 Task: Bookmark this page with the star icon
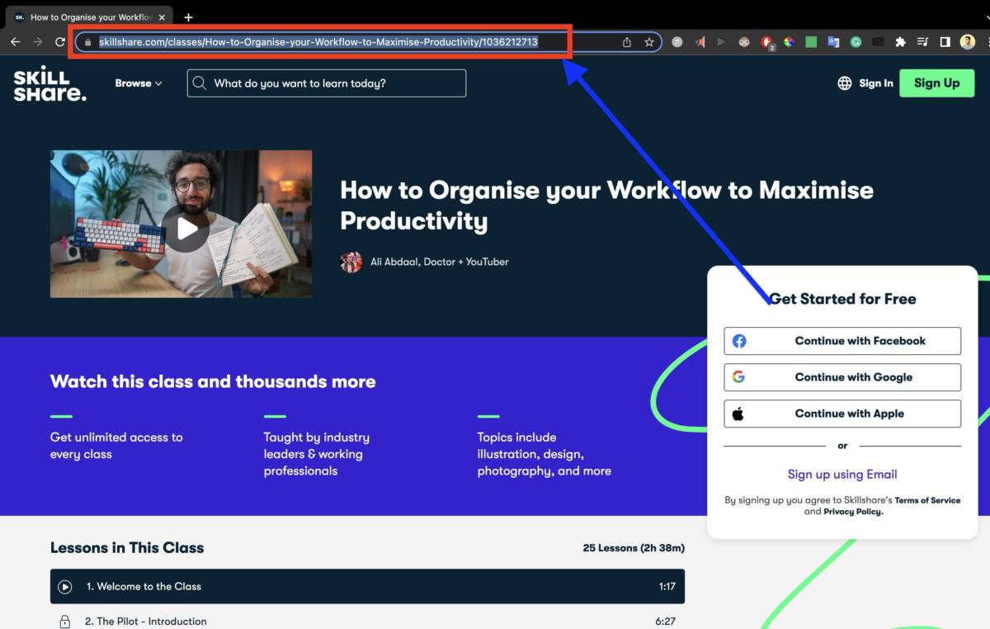click(x=649, y=42)
